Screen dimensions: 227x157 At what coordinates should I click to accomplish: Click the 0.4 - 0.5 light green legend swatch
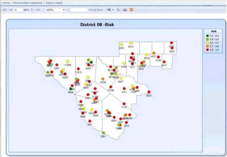207,39
